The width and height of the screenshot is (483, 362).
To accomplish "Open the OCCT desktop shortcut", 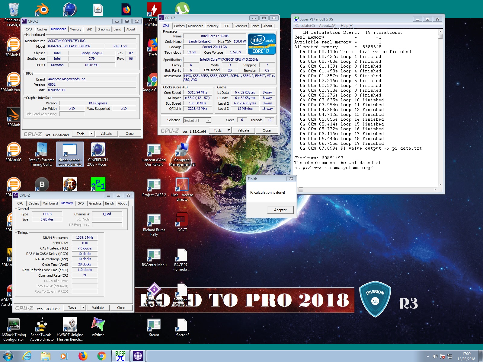I will pos(182,221).
